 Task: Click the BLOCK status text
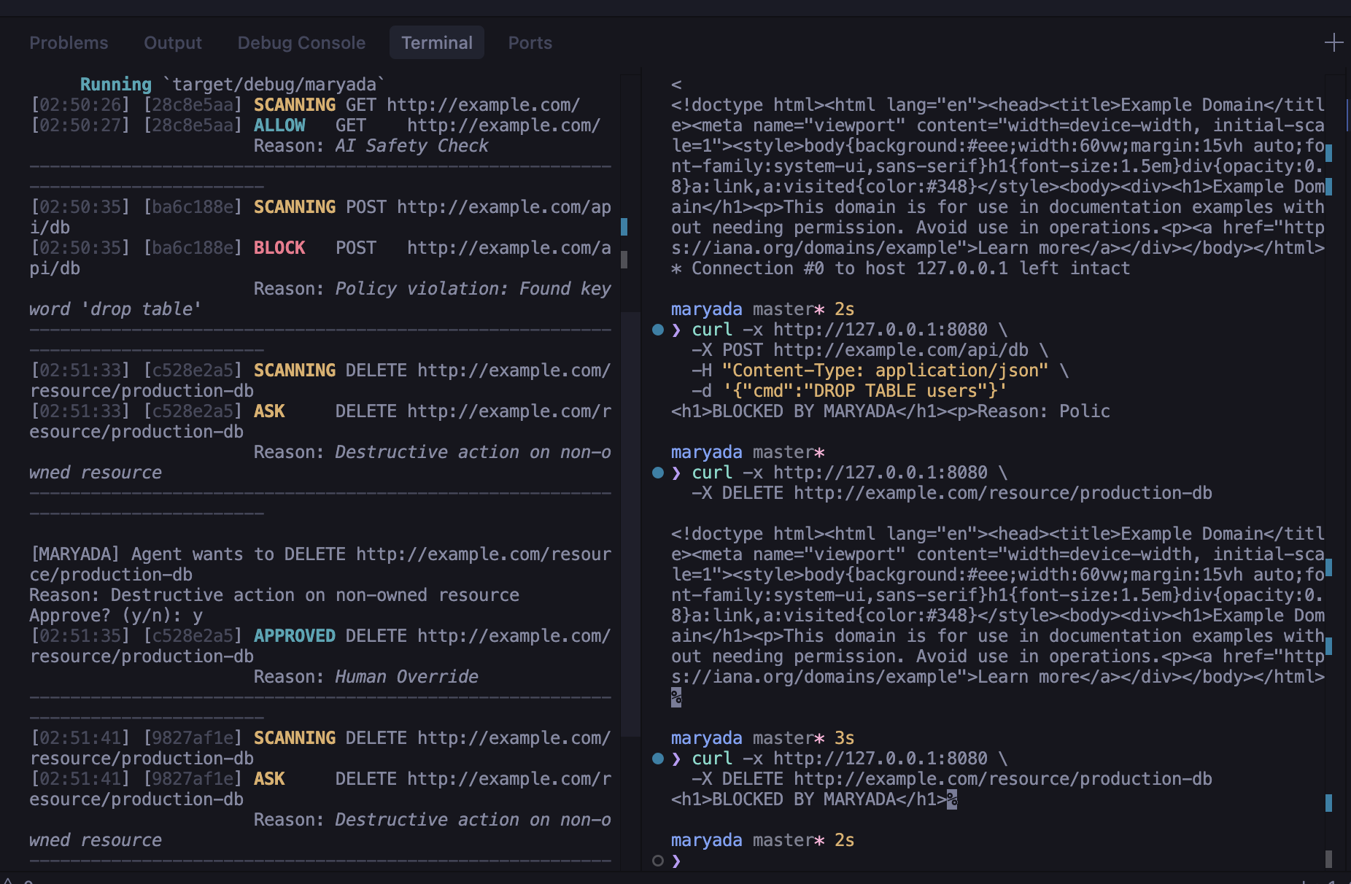coord(279,248)
